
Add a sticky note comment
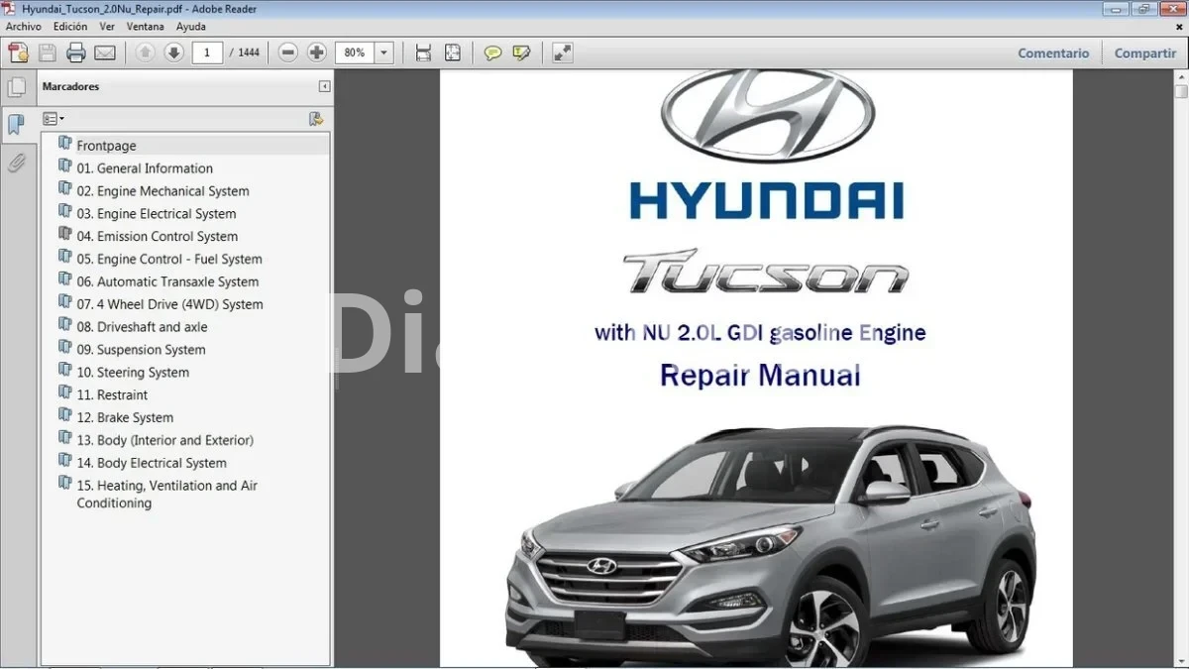click(492, 53)
